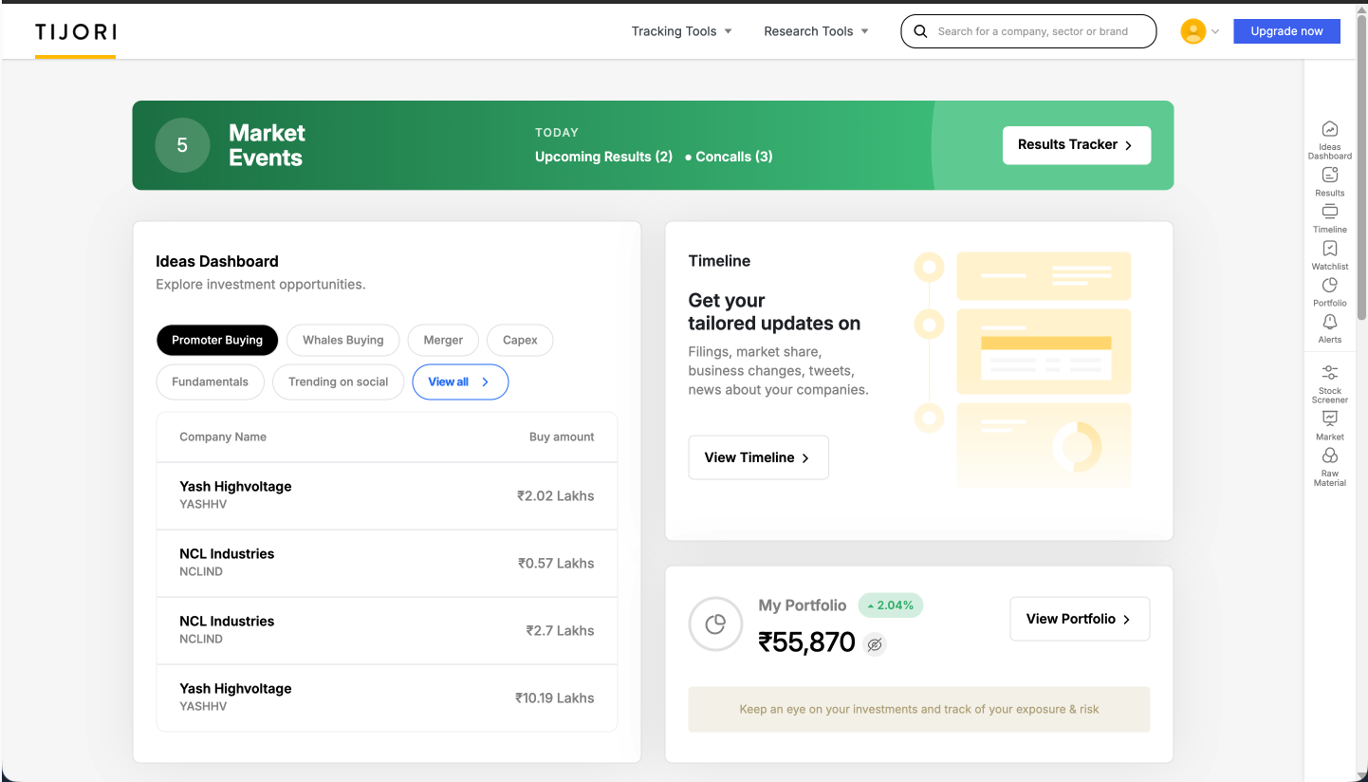Open Portfolio sidebar icon
Viewport: 1368px width, 782px height.
pos(1329,287)
